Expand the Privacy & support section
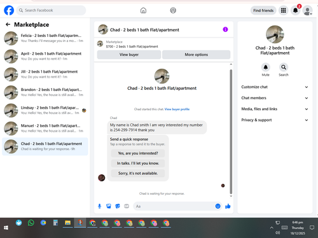Screen dimensions: 318x238 click(x=275, y=120)
